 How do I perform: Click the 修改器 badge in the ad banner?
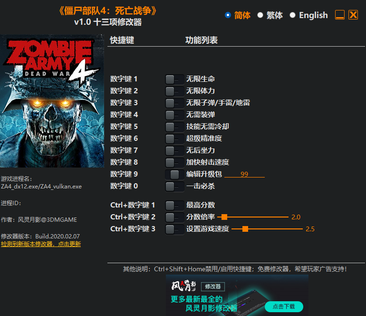pyautogui.click(x=213, y=286)
